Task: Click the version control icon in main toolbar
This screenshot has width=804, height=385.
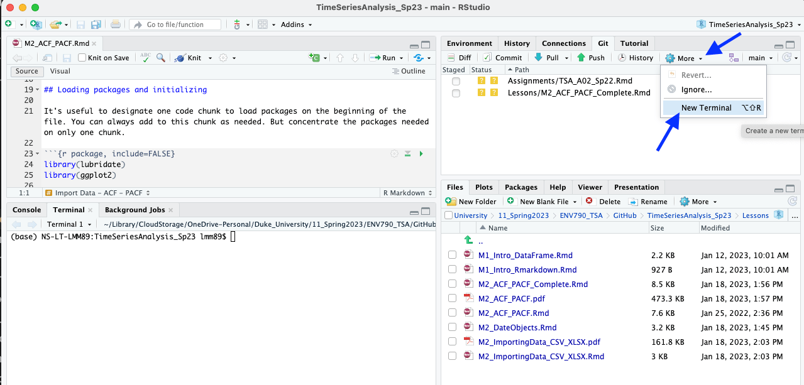Action: tap(237, 24)
